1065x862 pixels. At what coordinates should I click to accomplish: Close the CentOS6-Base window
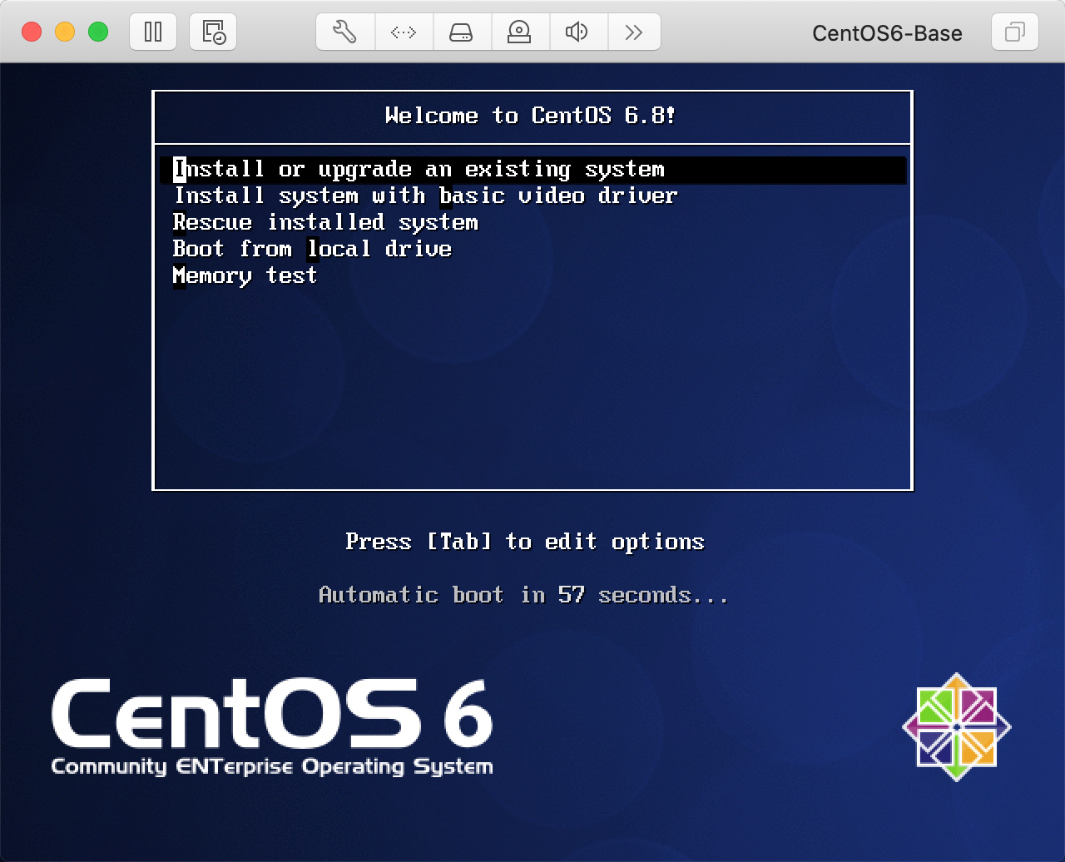(x=32, y=32)
